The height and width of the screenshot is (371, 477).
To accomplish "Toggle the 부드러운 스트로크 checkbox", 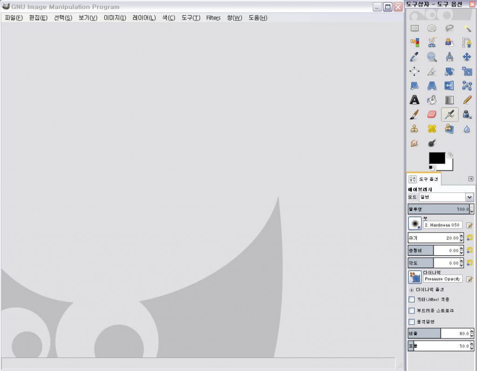I will coord(411,311).
